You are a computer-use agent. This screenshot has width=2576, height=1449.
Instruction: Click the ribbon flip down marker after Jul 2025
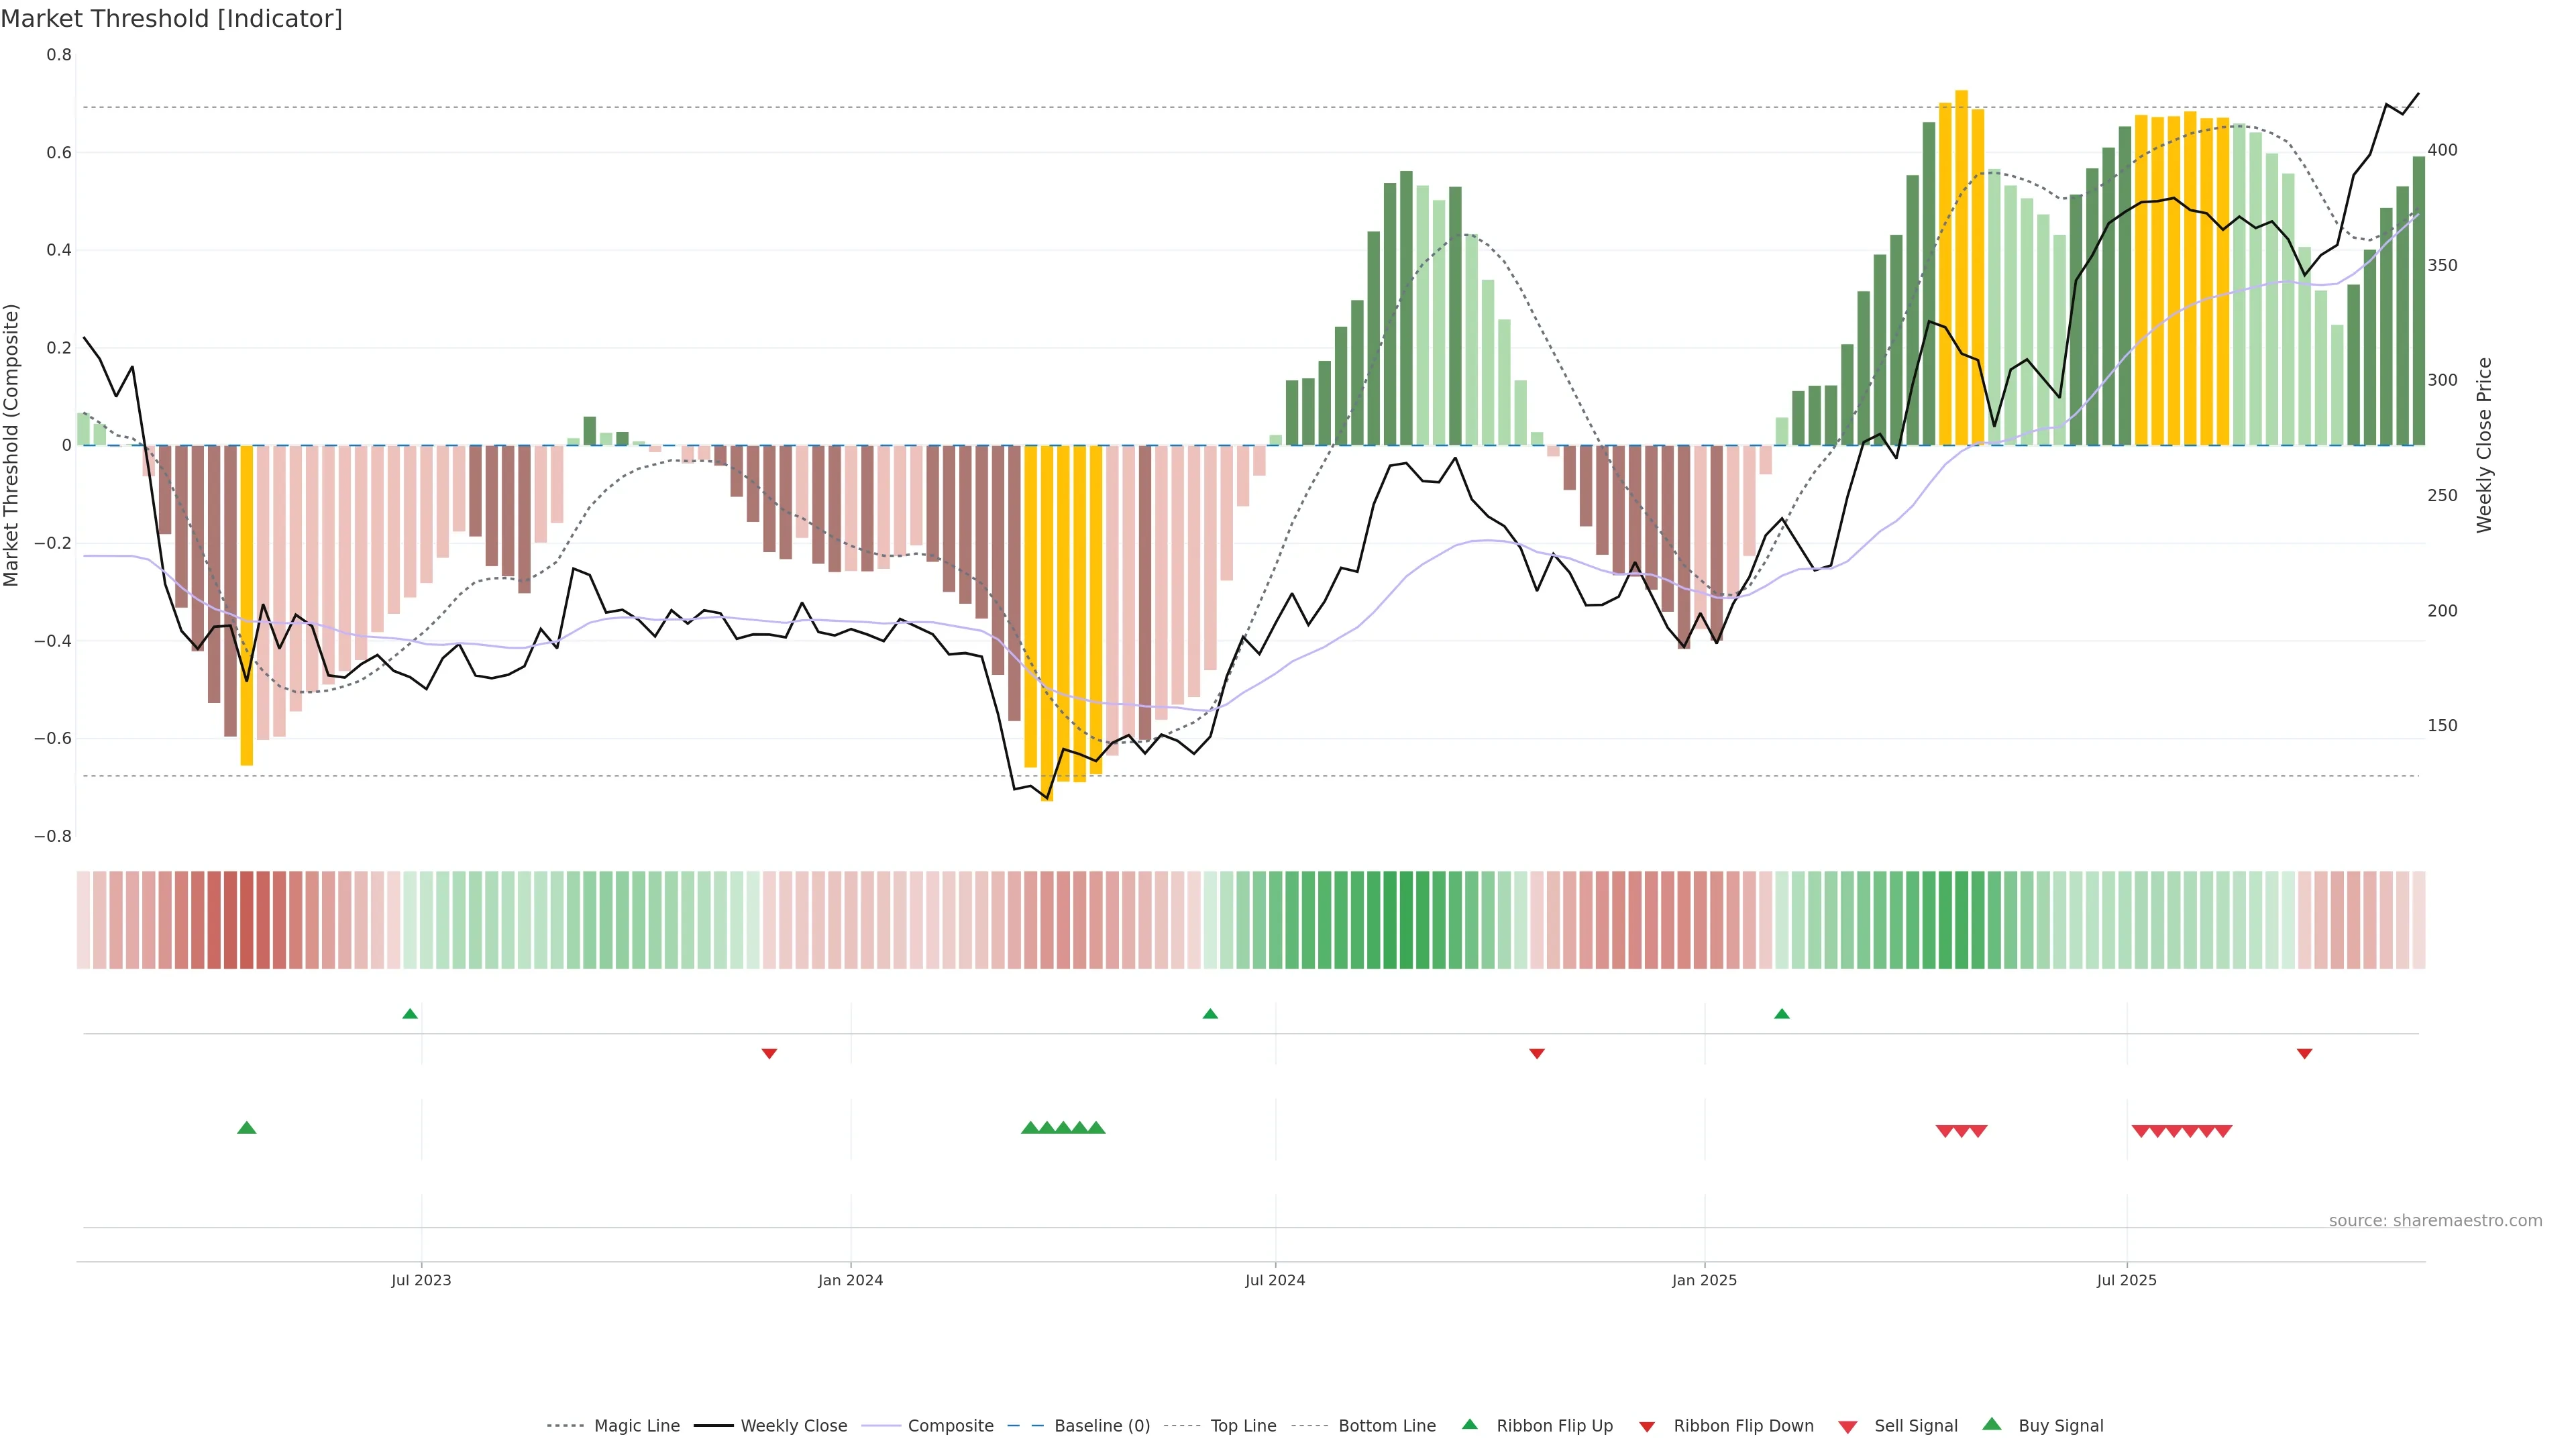pyautogui.click(x=2304, y=1054)
